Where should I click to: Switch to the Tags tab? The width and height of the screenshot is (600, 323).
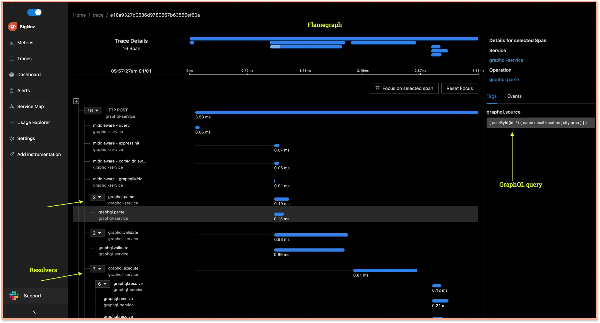(x=492, y=96)
